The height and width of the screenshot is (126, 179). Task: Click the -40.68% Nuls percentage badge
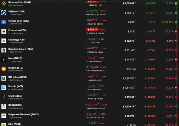169,60
